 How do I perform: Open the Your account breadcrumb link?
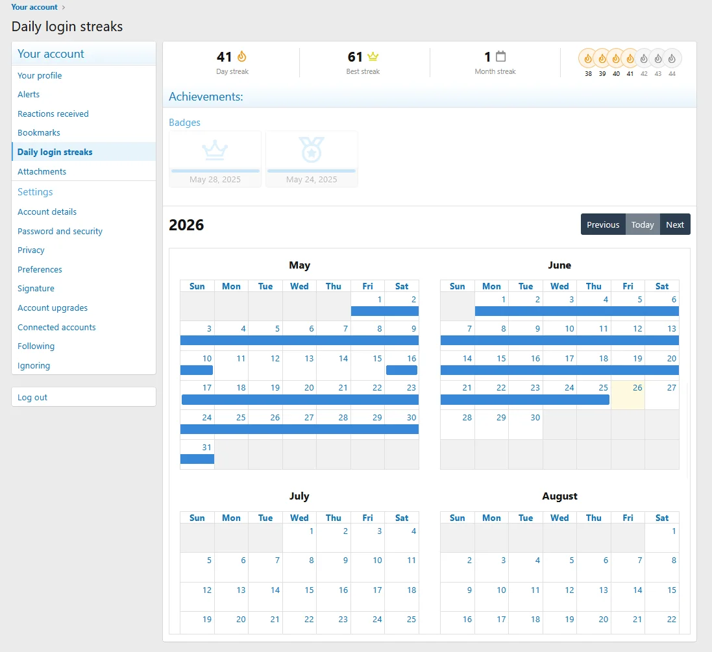(x=34, y=6)
